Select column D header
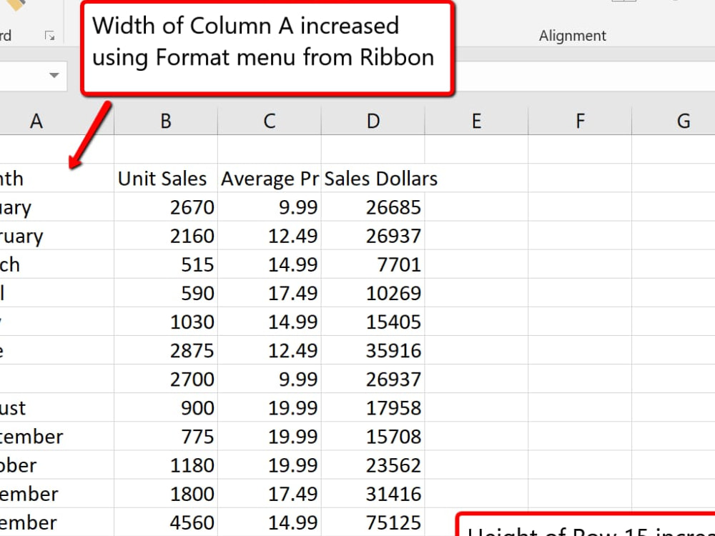715x536 pixels. click(x=373, y=121)
